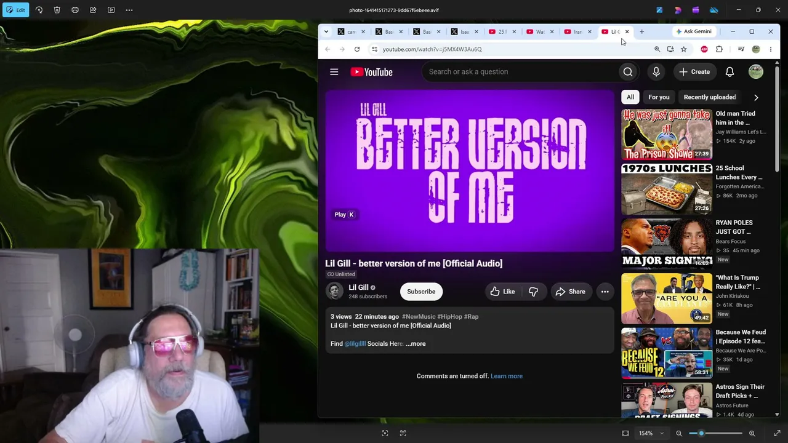Click the fit to window icon in Photos

coord(625,433)
